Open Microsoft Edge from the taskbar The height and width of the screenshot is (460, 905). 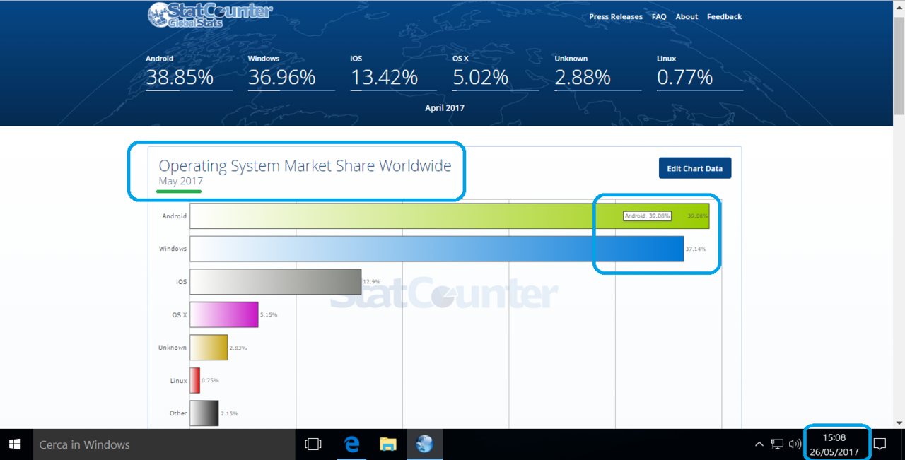351,444
